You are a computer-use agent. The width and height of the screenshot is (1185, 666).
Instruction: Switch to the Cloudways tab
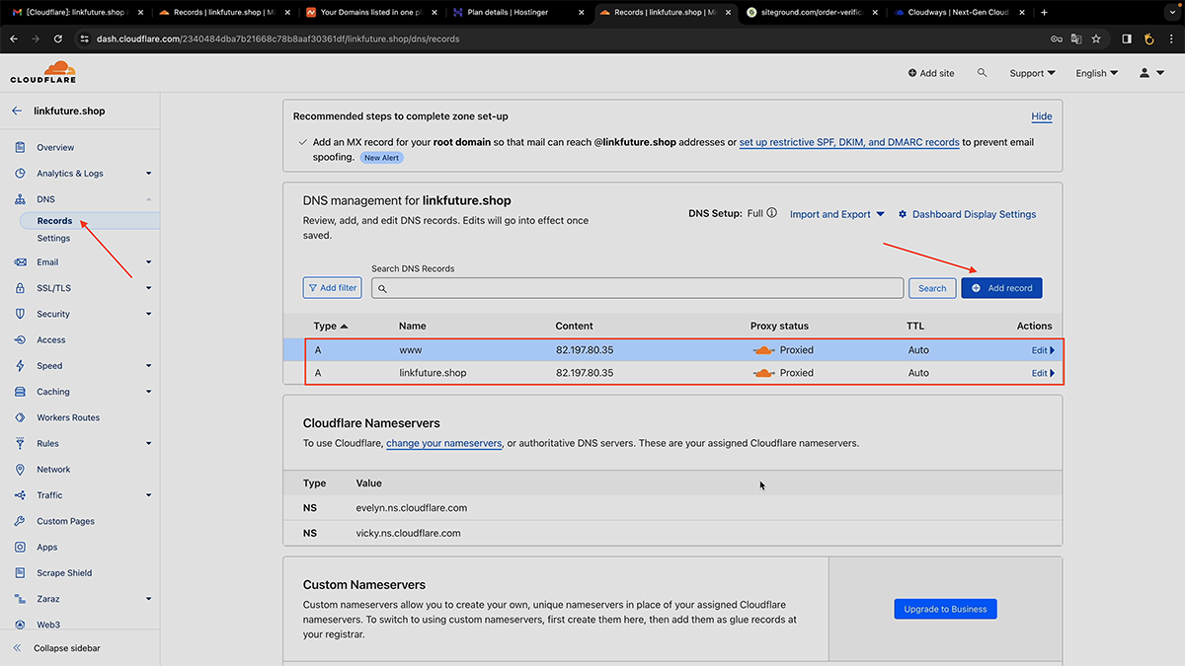(x=958, y=13)
